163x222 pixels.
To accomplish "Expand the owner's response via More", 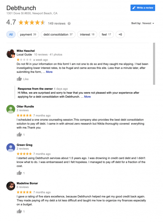I will (x=87, y=97).
